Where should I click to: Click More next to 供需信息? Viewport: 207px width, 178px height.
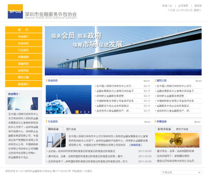coord(197,122)
